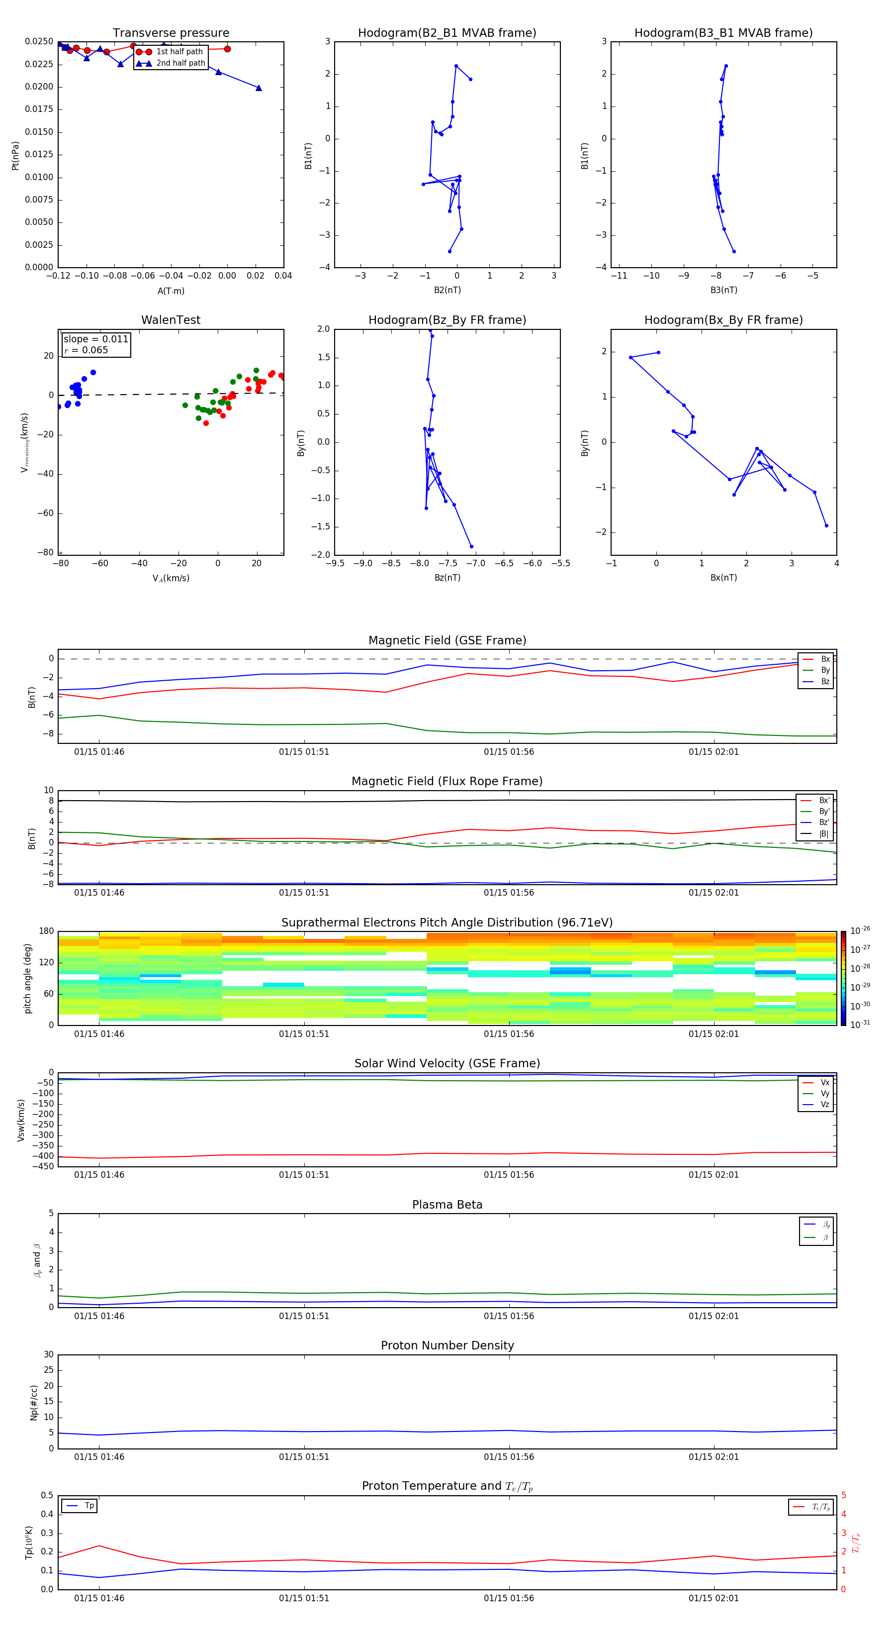Click the Vx entry in velocity legend
Viewport: 895px width, 1642px height.
tap(816, 1082)
